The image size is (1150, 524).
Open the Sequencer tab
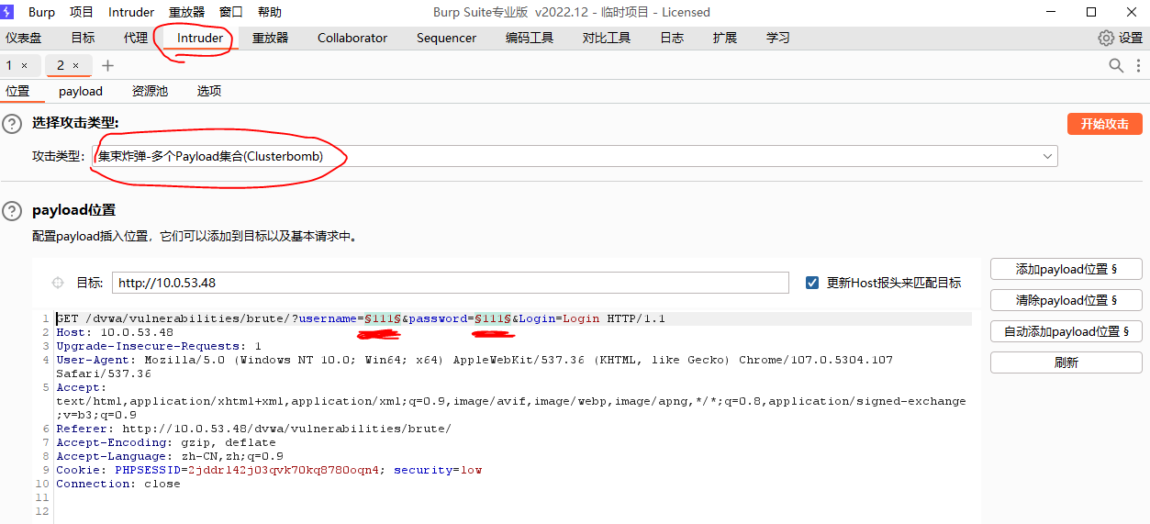446,38
